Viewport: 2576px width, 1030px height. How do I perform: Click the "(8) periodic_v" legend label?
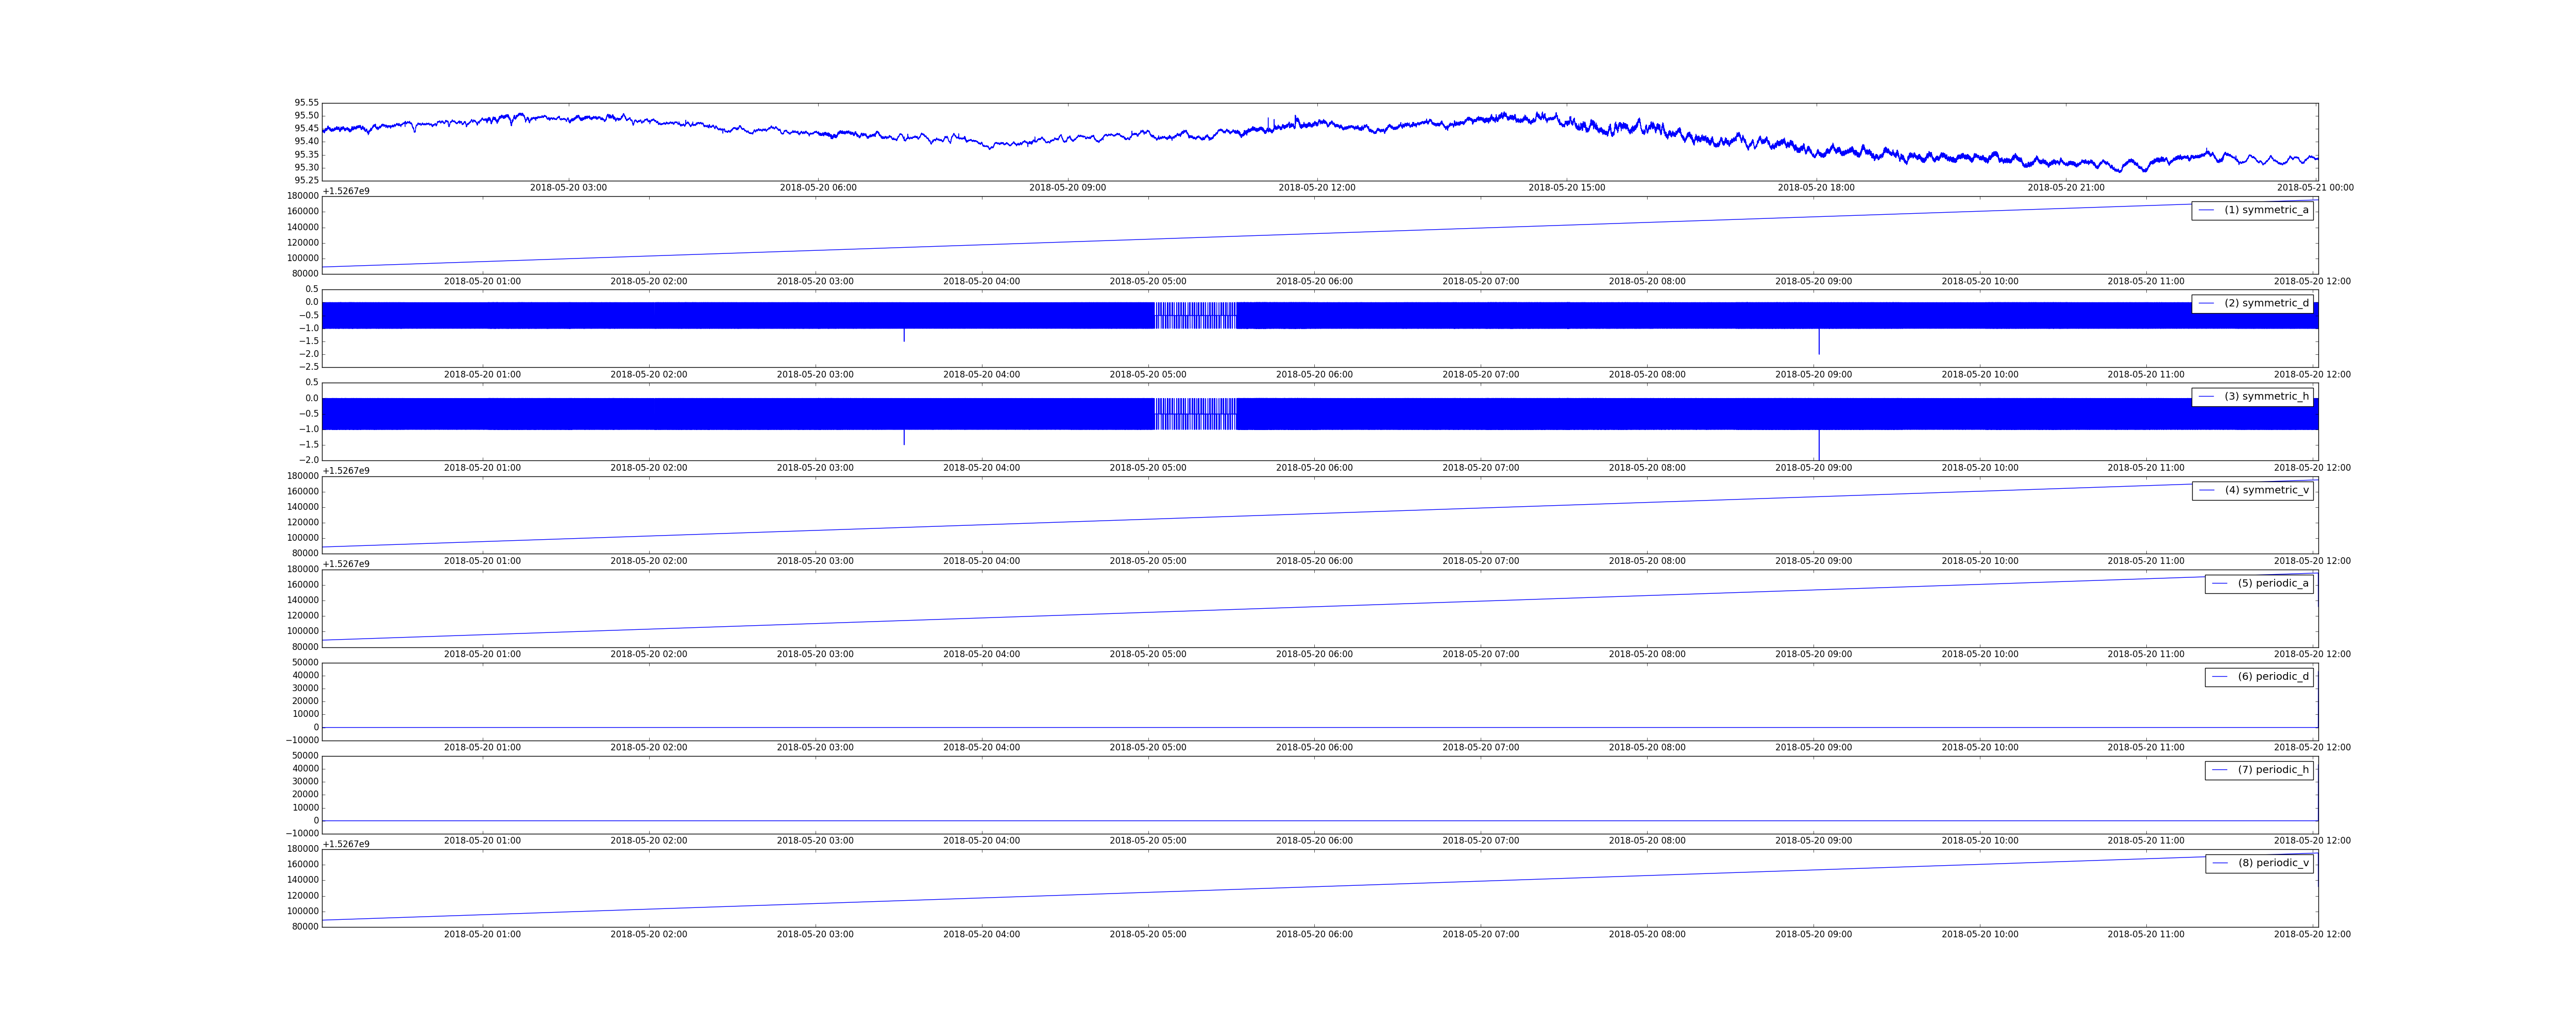point(2273,863)
